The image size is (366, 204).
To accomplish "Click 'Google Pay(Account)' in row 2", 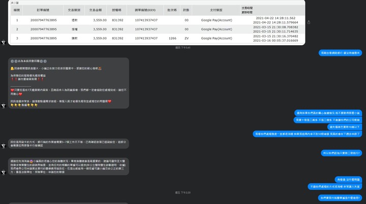I will point(217,29).
